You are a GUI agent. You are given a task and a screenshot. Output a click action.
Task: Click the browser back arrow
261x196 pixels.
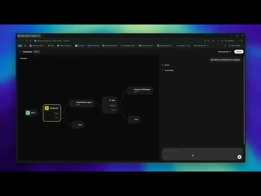[x=19, y=41]
